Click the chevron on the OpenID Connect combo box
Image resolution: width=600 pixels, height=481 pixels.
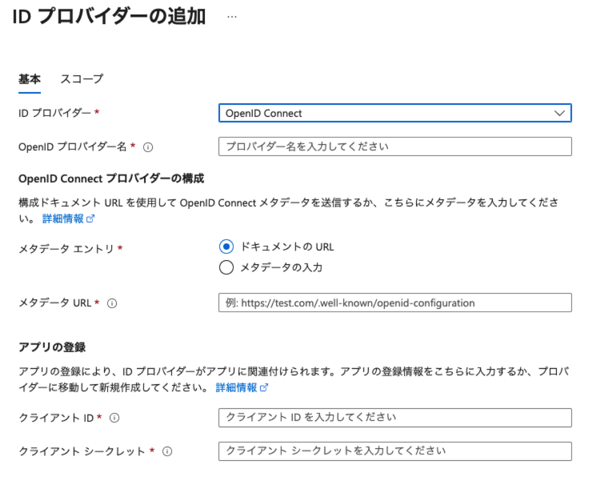coord(559,113)
